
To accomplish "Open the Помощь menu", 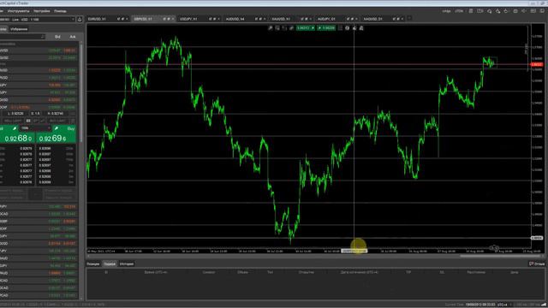I will tap(60, 11).
